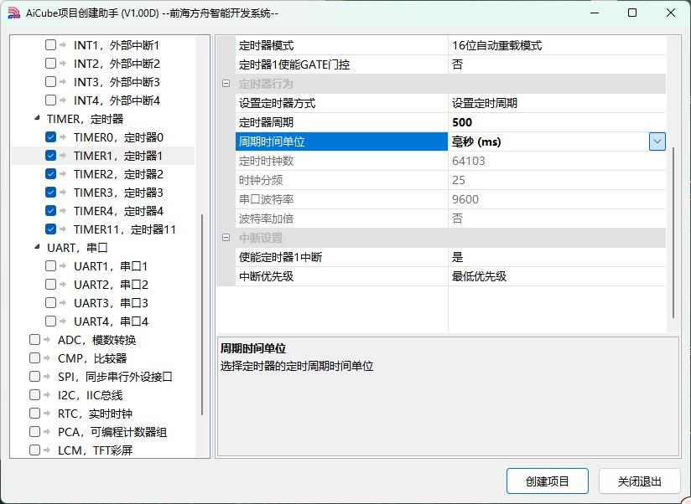Click the 关闭退出 button
Screen dimensions: 691x504
point(640,481)
